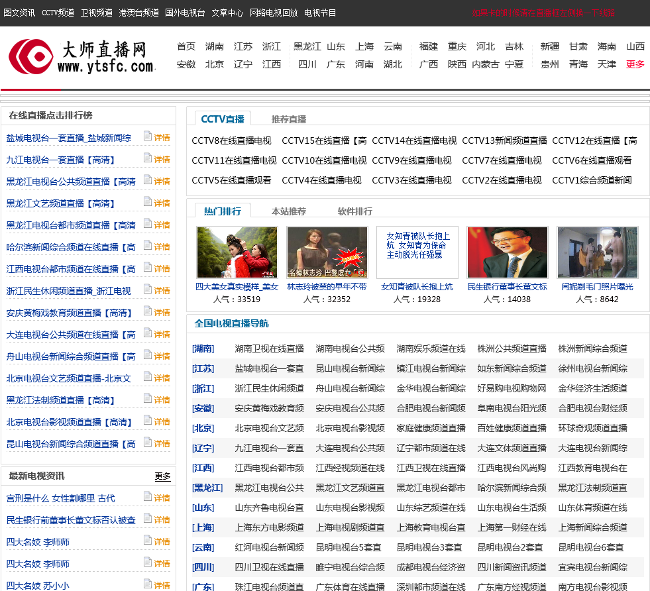Click the document icon beside 安庆黄梅戏教育频道直播
Image resolution: width=650 pixels, height=591 pixels.
(148, 311)
